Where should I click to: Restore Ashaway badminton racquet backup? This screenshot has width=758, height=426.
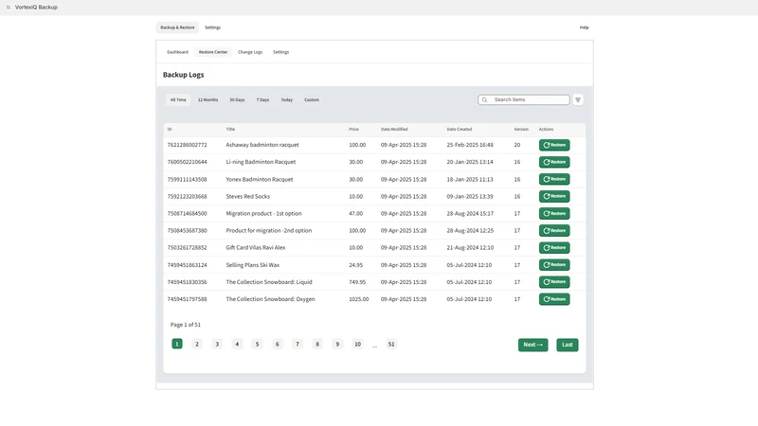click(x=554, y=145)
